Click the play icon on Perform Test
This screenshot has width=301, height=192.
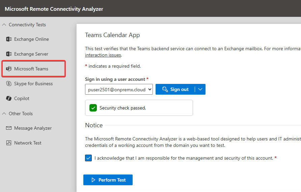pos(93,180)
